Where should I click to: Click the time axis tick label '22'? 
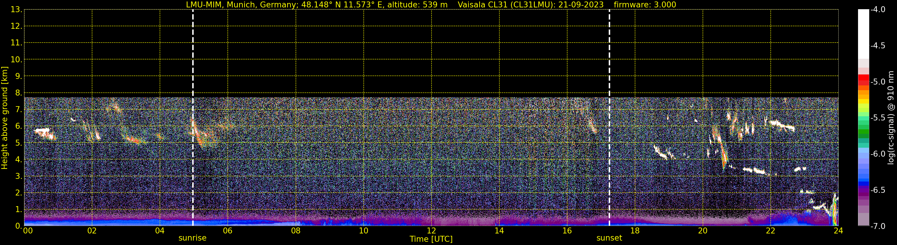(x=771, y=231)
